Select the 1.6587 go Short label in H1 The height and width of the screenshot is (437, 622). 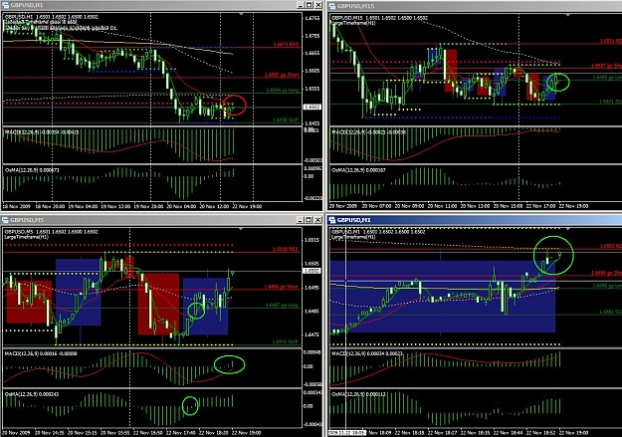tap(282, 75)
